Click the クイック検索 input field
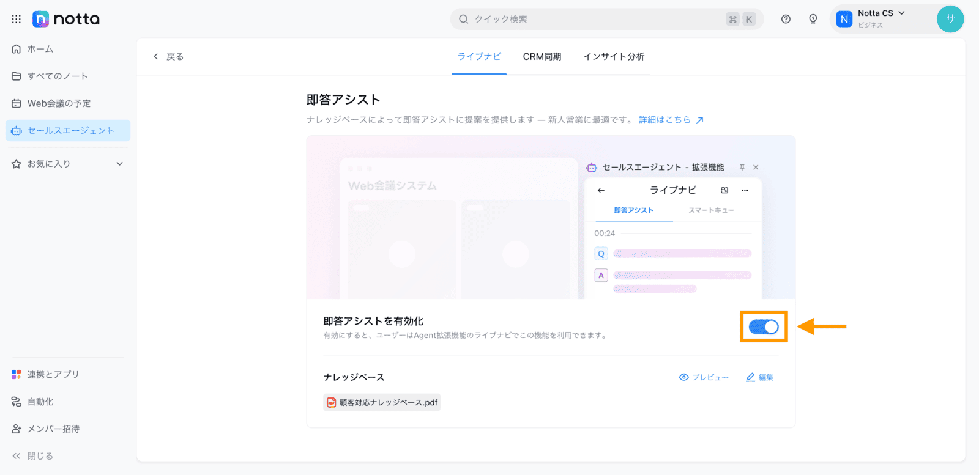The width and height of the screenshot is (979, 475). click(607, 19)
